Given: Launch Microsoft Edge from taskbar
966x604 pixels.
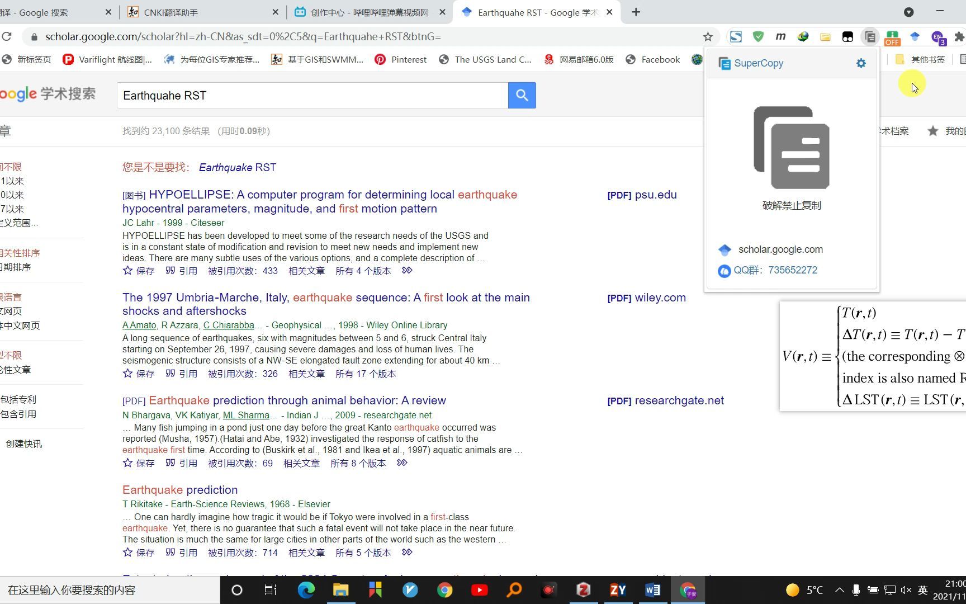Looking at the screenshot, I should coord(306,590).
